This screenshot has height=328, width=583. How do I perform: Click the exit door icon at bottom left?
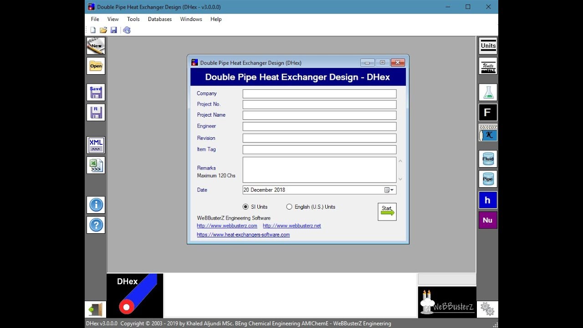click(x=96, y=310)
